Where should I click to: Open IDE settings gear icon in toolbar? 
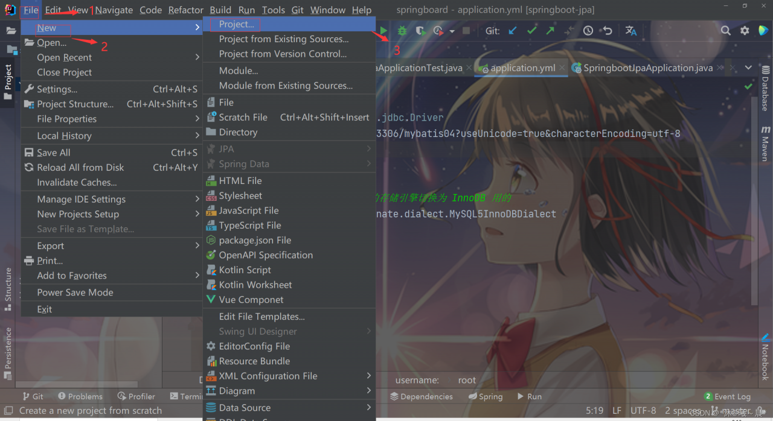(x=745, y=31)
